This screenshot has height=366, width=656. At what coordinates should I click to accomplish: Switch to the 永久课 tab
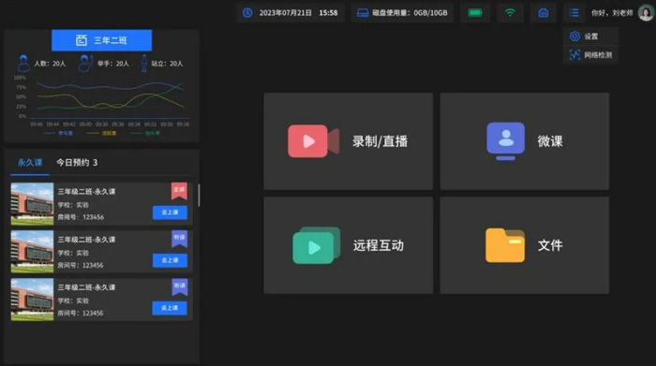[x=30, y=163]
